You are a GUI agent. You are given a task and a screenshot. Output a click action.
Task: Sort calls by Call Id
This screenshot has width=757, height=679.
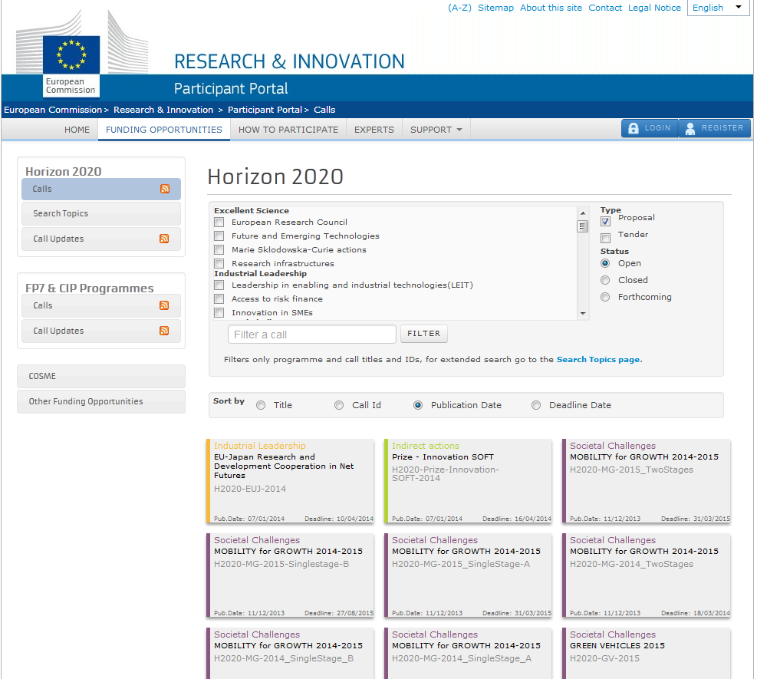[x=339, y=405]
